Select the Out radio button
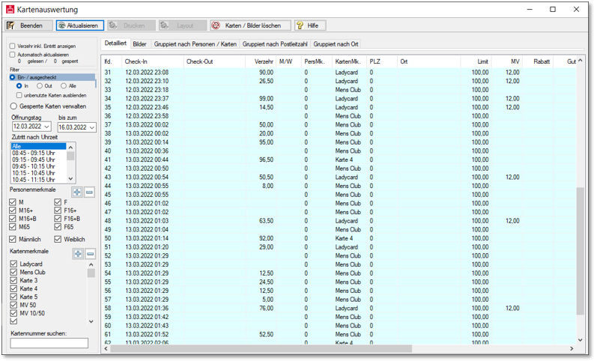The width and height of the screenshot is (594, 361). point(40,86)
